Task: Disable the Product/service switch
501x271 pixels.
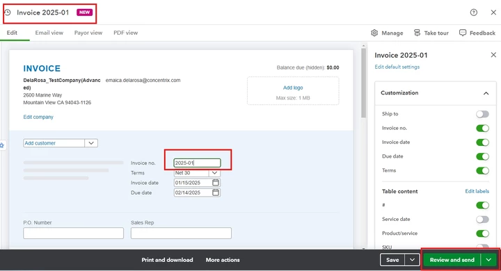Action: [482, 233]
